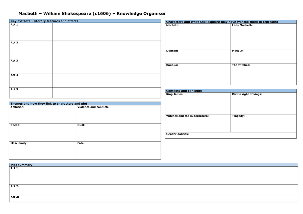Select the Banquo character box

(197, 74)
